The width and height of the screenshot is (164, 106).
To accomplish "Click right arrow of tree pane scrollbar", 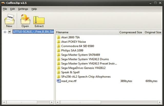I will click(x=52, y=102).
